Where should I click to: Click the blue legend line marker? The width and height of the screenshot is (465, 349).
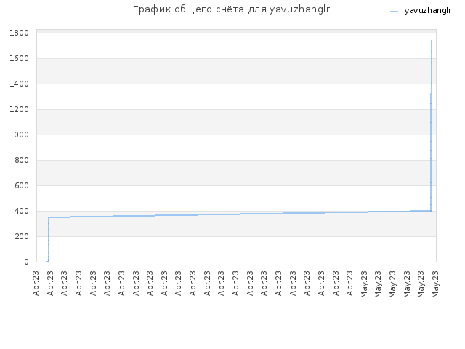[394, 12]
